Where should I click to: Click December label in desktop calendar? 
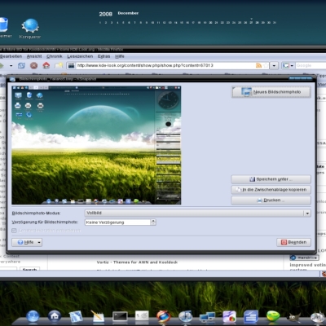point(128,13)
